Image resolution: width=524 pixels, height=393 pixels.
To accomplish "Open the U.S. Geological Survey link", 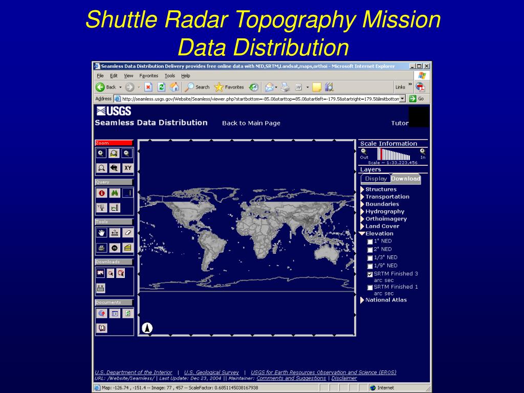I will pyautogui.click(x=211, y=373).
